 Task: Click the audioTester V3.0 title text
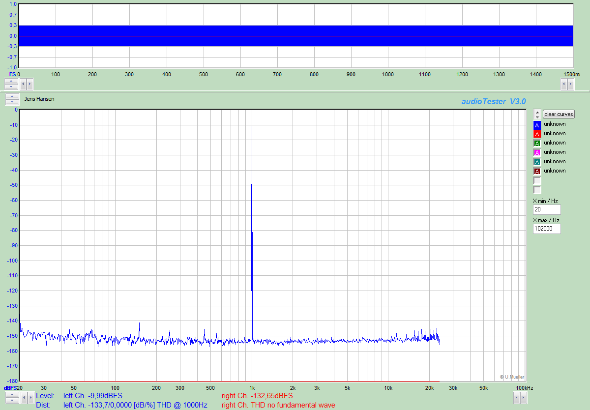pos(494,101)
